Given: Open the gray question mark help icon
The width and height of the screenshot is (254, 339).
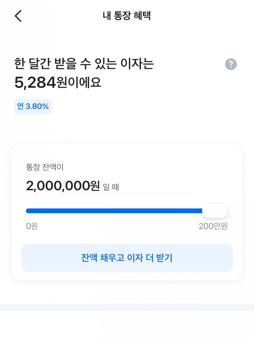Looking at the screenshot, I should click(231, 64).
